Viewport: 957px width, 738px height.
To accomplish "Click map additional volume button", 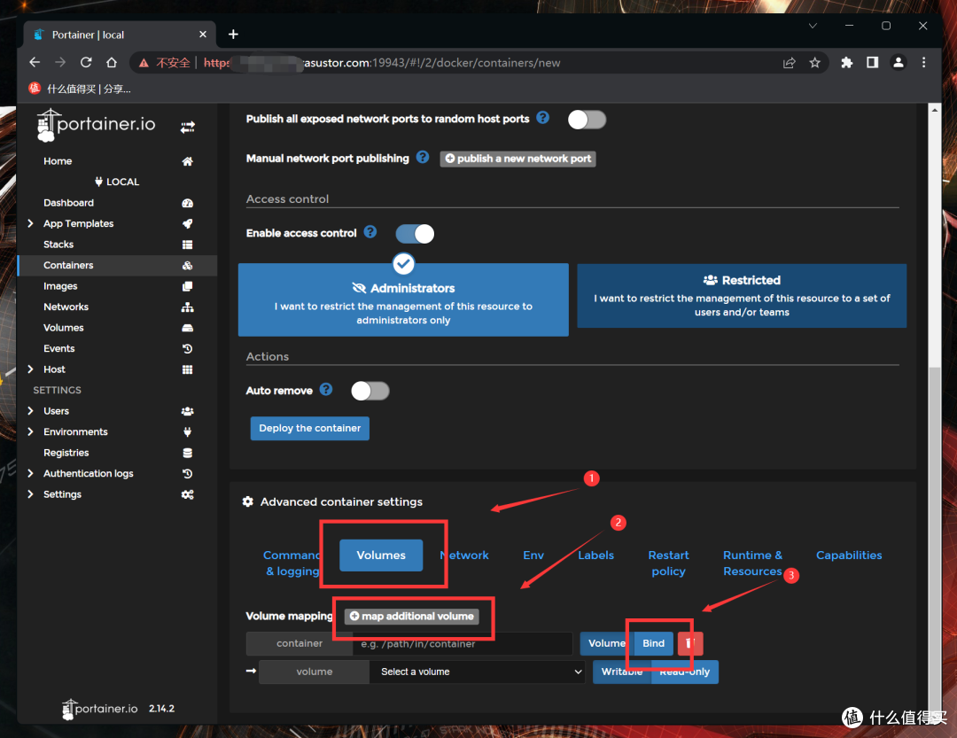I will tap(412, 617).
